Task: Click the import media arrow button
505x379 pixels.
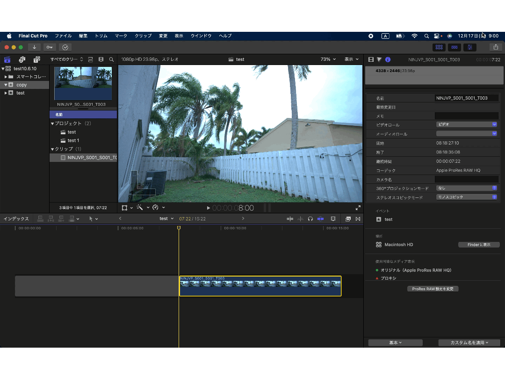Action: pos(34,47)
